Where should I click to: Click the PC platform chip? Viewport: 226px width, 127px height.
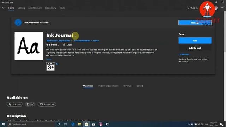tap(30, 104)
